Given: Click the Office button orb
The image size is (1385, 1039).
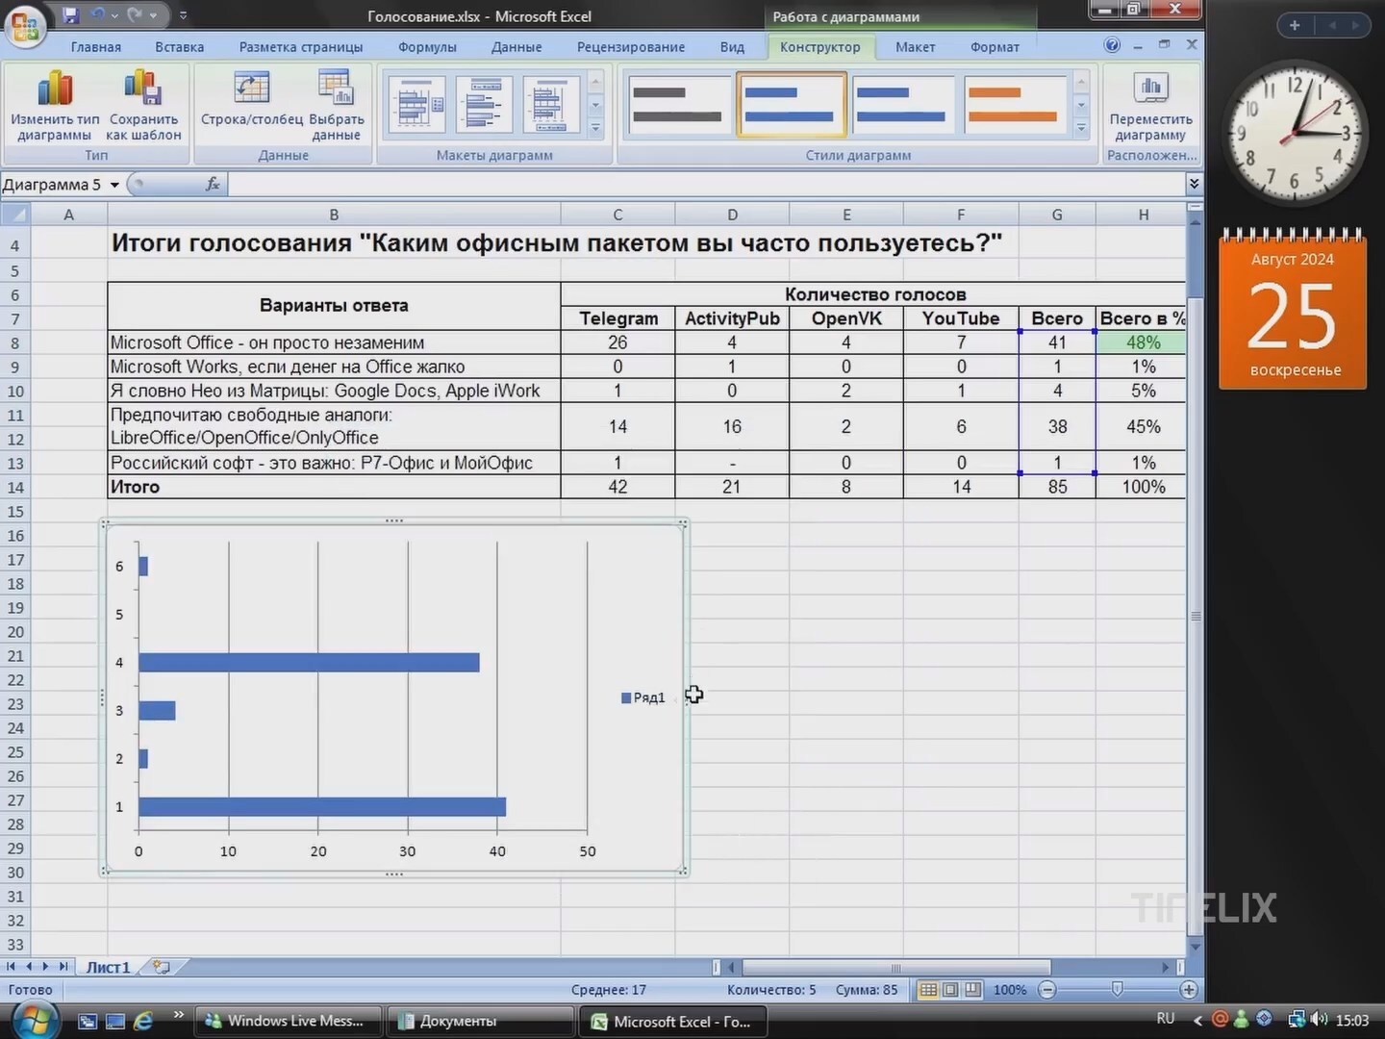Looking at the screenshot, I should [26, 26].
